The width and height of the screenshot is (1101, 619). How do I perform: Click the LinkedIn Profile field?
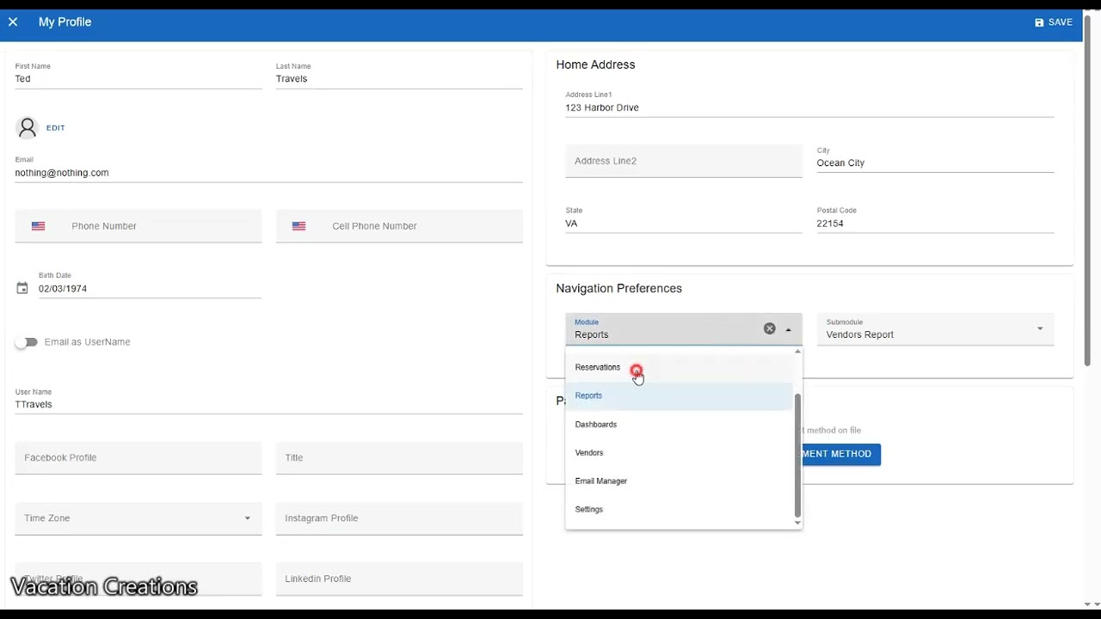399,579
